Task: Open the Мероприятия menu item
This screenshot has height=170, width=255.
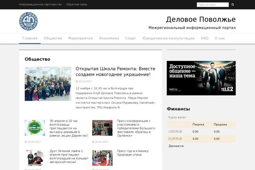Action: [80, 38]
